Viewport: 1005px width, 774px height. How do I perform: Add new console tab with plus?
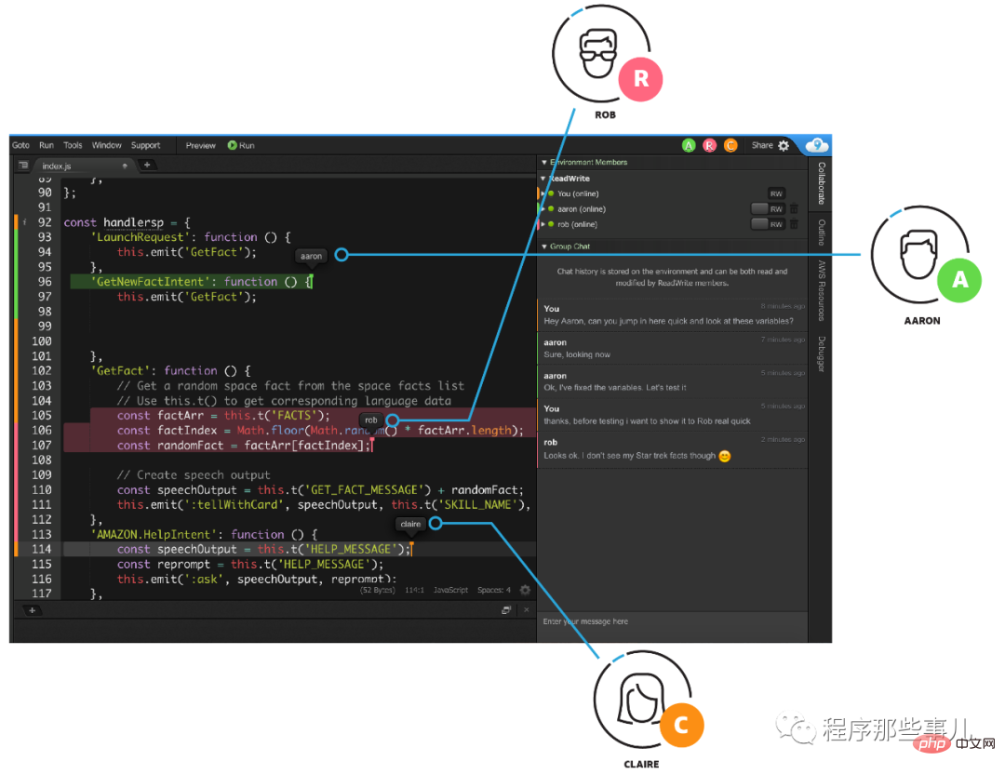coord(32,610)
